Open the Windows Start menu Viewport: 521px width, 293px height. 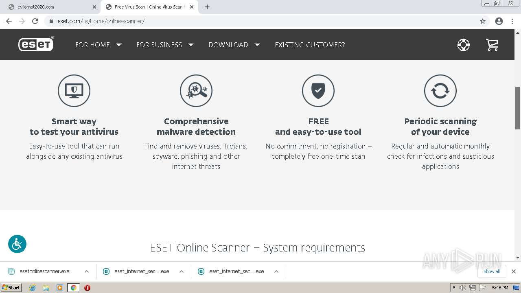tap(11, 288)
